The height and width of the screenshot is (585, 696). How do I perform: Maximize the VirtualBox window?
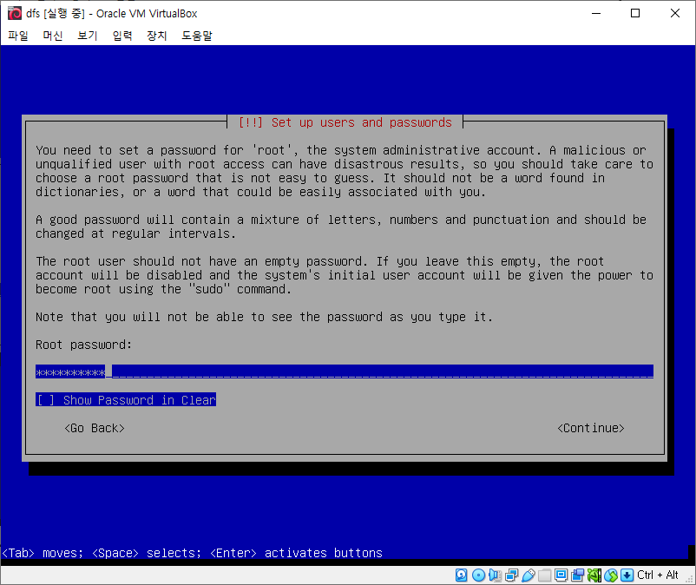[635, 13]
